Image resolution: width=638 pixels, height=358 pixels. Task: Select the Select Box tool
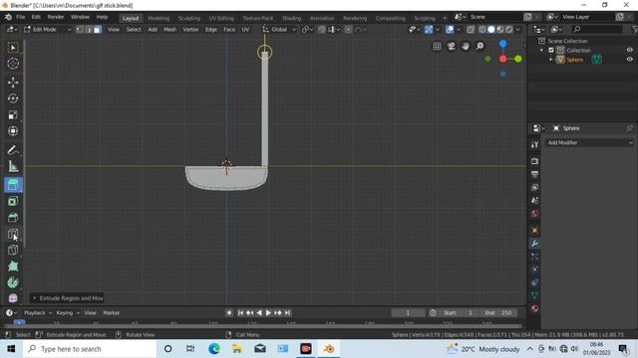13,48
